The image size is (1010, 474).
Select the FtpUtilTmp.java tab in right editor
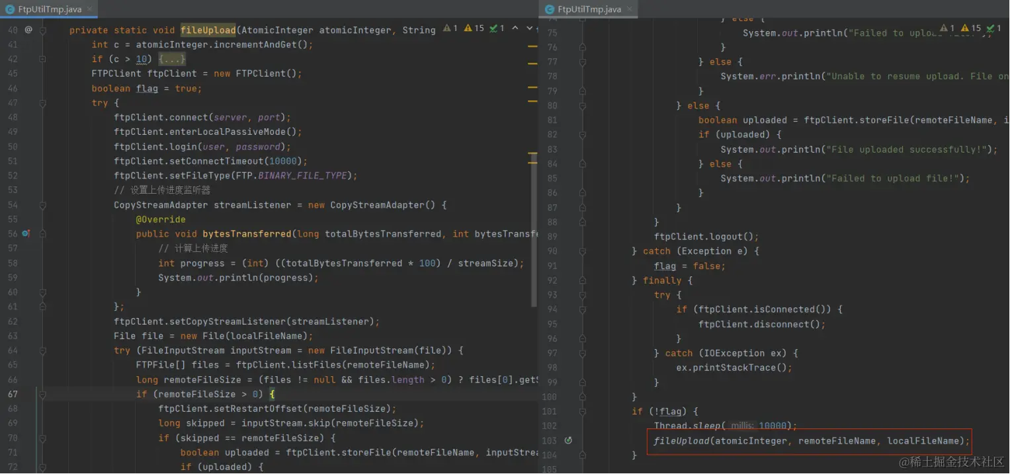pyautogui.click(x=589, y=9)
